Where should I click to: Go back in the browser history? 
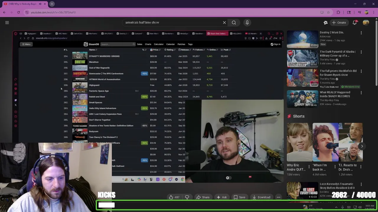tap(4, 12)
